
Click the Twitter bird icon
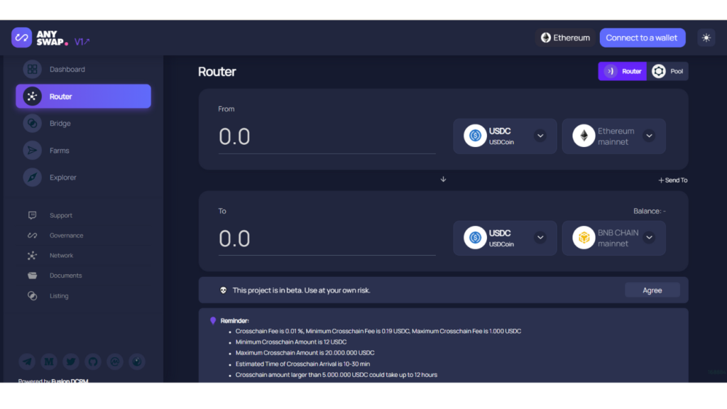tap(70, 361)
